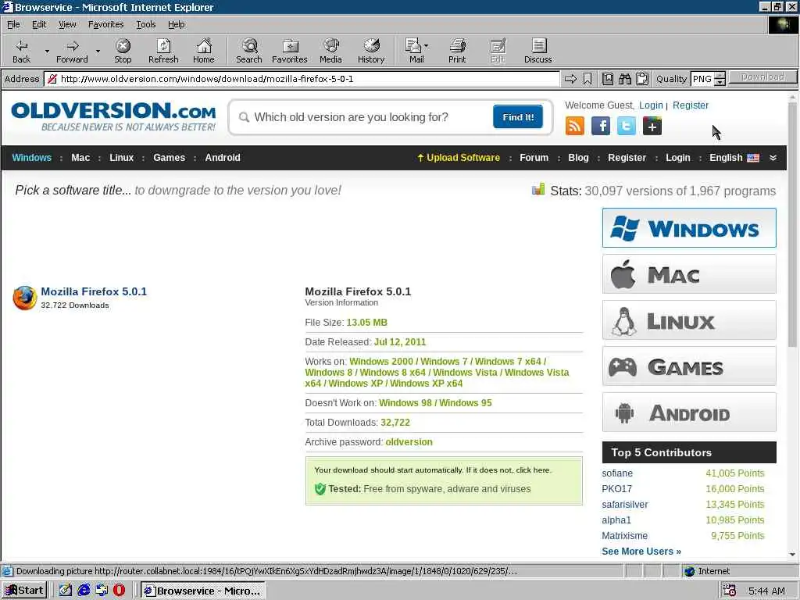The image size is (800, 600).
Task: Open the large Mac category banner
Action: tap(689, 274)
